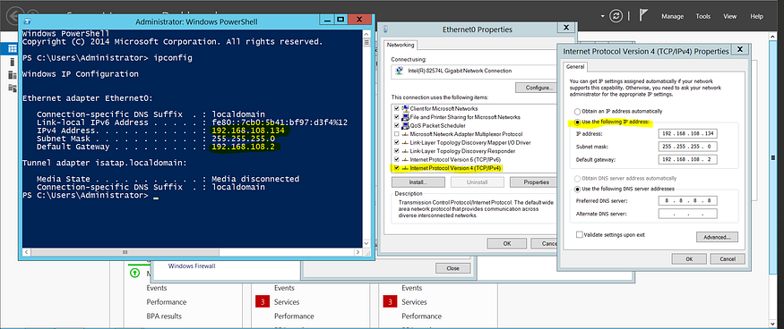Click the Alternate DNS server field
Image resolution: width=784 pixels, height=329 pixels.
point(688,214)
